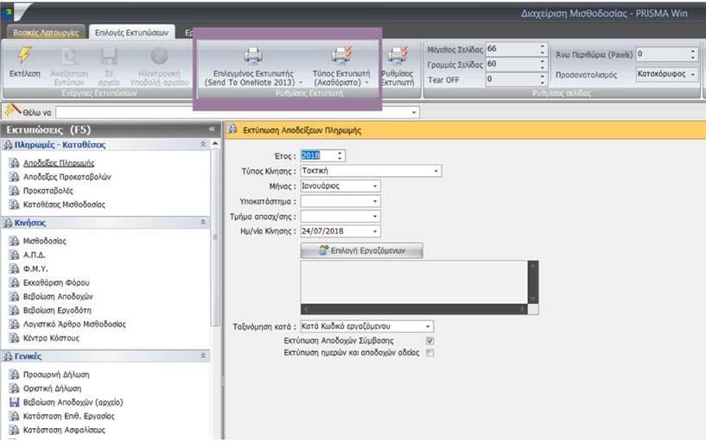706x441 pixels.
Task: Click Ηλεκτρονική Υποβολή αρχείου globe icon
Action: coord(159,56)
